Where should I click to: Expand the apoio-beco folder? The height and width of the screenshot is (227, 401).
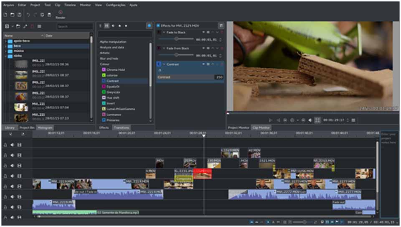pos(5,41)
